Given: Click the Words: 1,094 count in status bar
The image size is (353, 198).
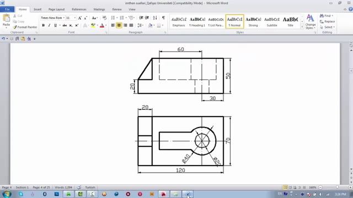Looking at the screenshot, I should tap(63, 187).
